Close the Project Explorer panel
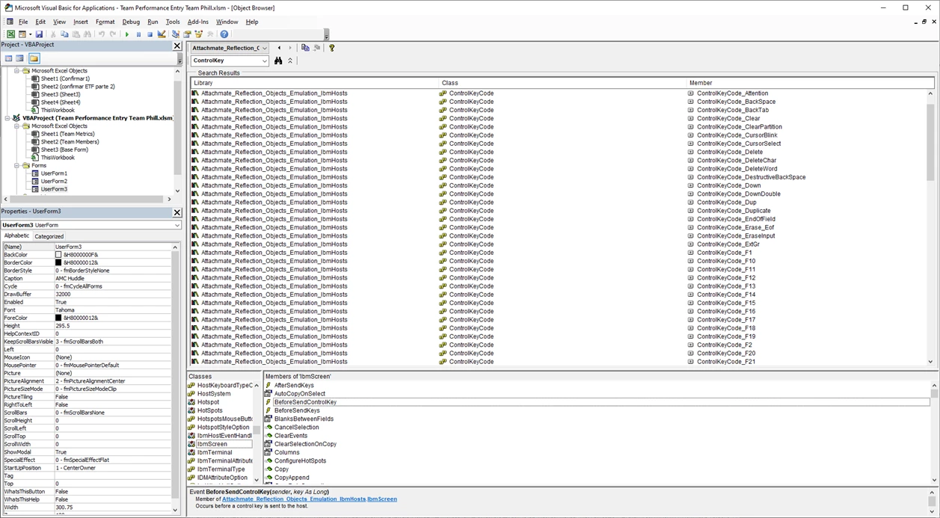 tap(177, 46)
